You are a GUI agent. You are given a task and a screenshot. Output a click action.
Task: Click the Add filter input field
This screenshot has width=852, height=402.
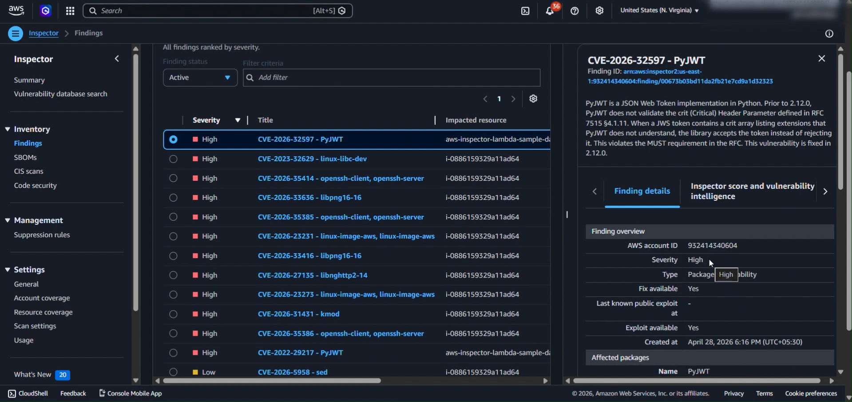coord(392,78)
